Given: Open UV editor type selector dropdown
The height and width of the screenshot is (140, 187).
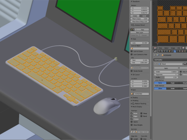Looking at the screenshot, I should [155, 48].
